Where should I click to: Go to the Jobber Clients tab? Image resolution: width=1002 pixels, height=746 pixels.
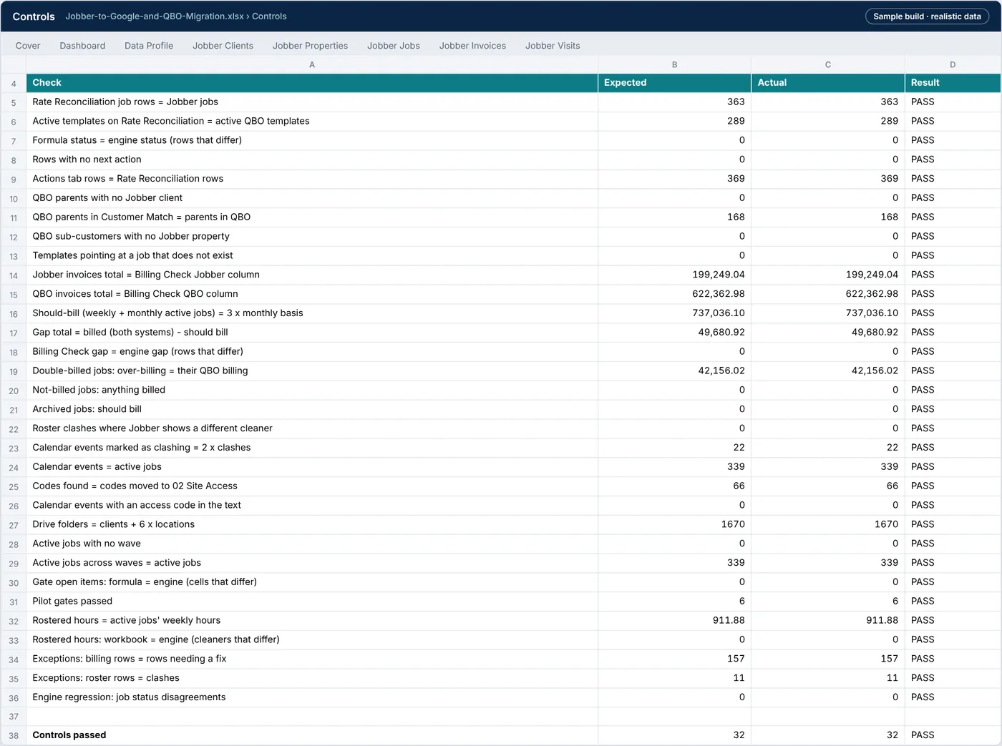tap(223, 46)
